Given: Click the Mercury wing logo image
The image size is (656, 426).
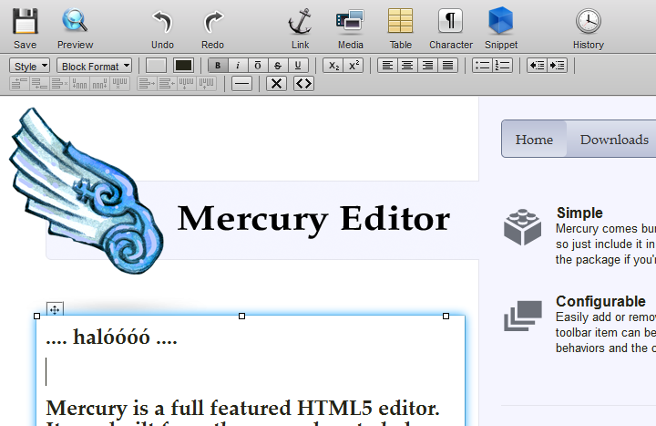Looking at the screenshot, I should click(x=87, y=191).
